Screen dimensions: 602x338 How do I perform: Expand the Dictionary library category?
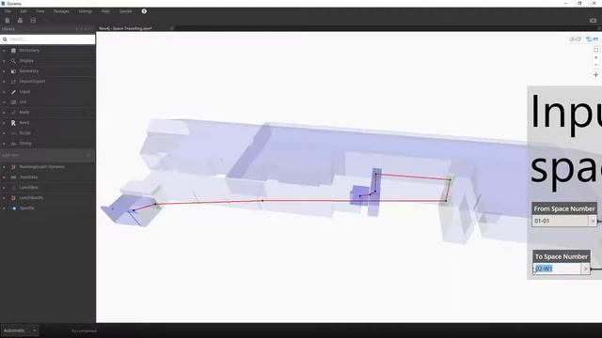pyautogui.click(x=4, y=50)
